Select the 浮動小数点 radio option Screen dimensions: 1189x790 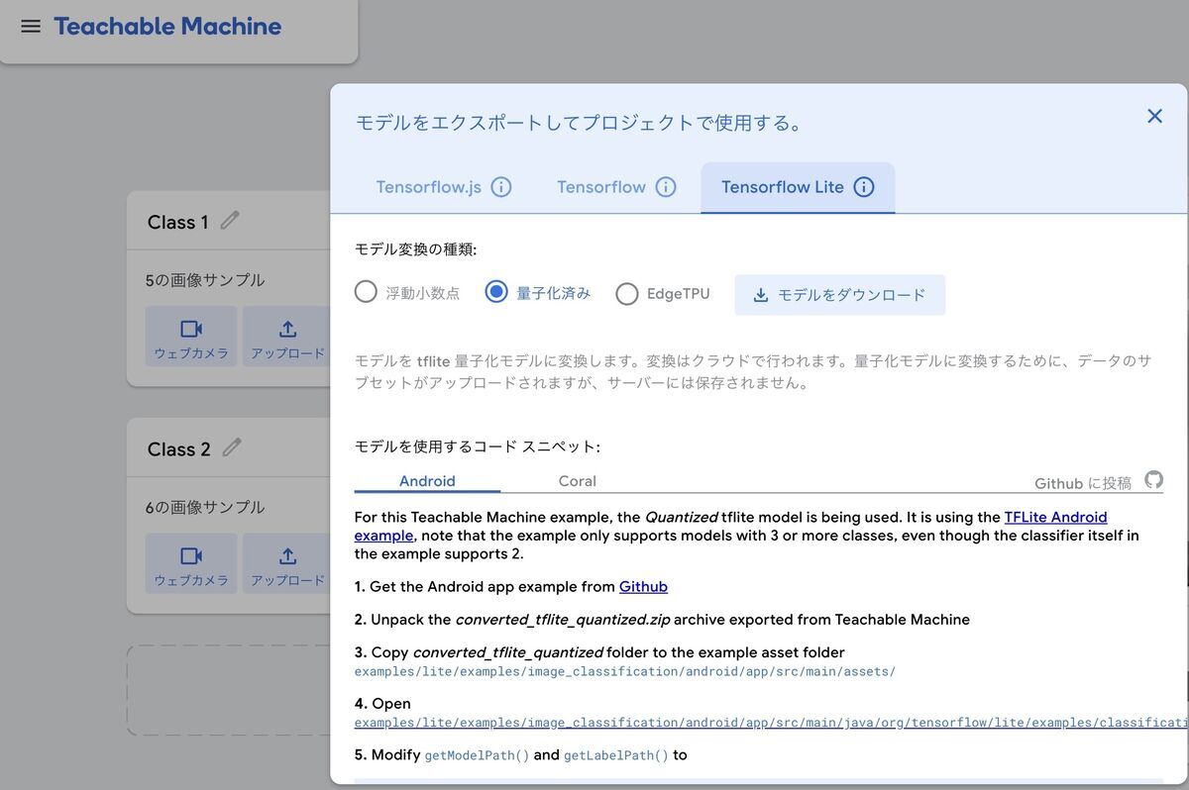point(366,292)
